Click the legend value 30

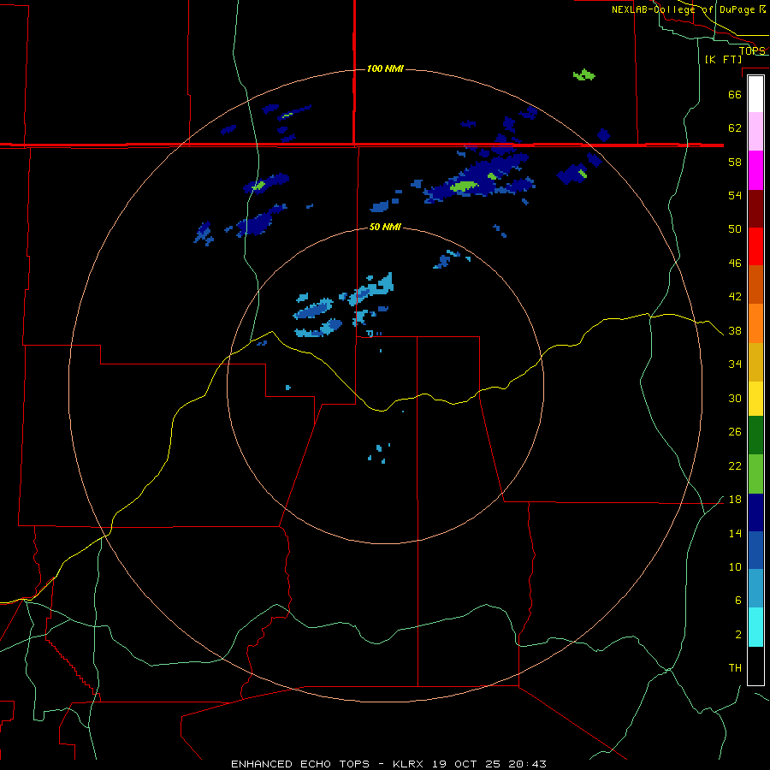pos(735,398)
